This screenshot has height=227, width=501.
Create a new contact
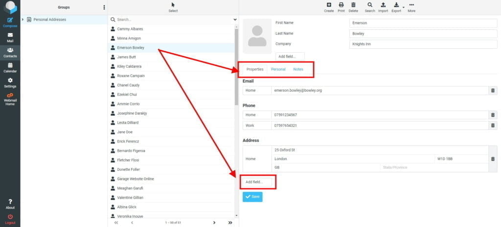(329, 7)
